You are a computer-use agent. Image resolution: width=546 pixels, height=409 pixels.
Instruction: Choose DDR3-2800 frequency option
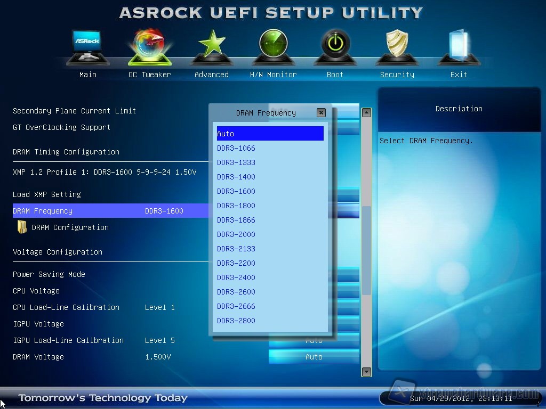(236, 321)
